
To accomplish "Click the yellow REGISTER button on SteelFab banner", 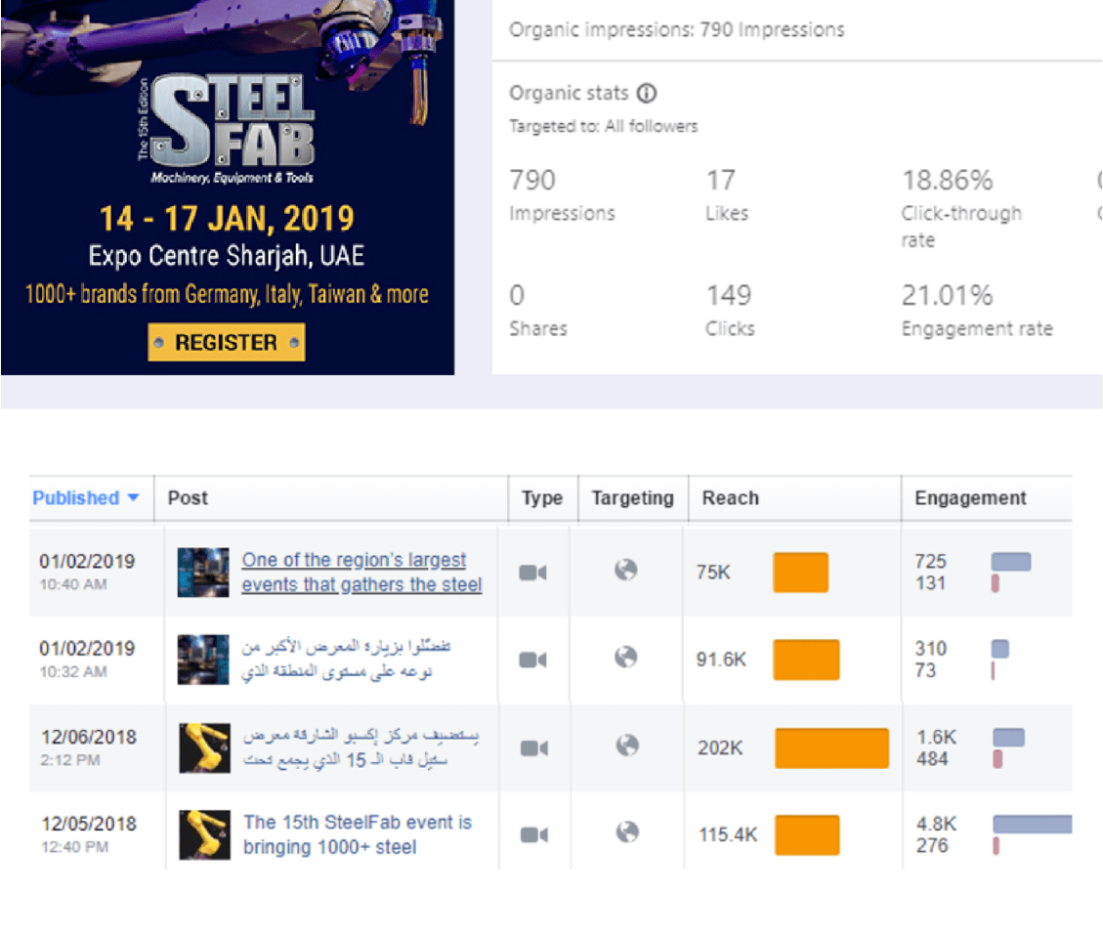I will pos(226,343).
